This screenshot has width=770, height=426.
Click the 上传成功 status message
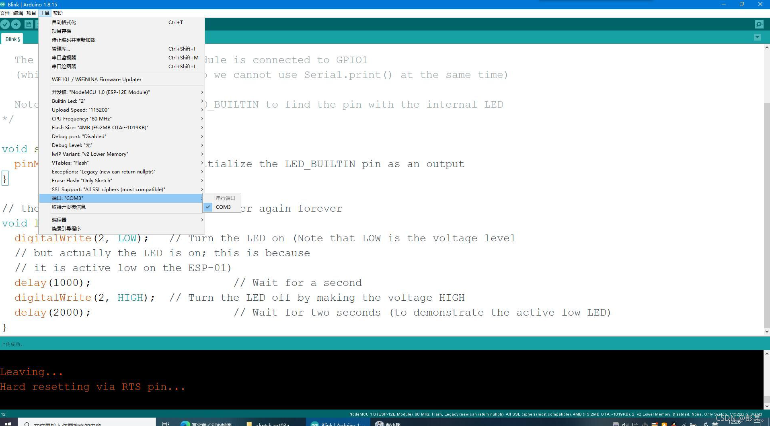[12, 344]
